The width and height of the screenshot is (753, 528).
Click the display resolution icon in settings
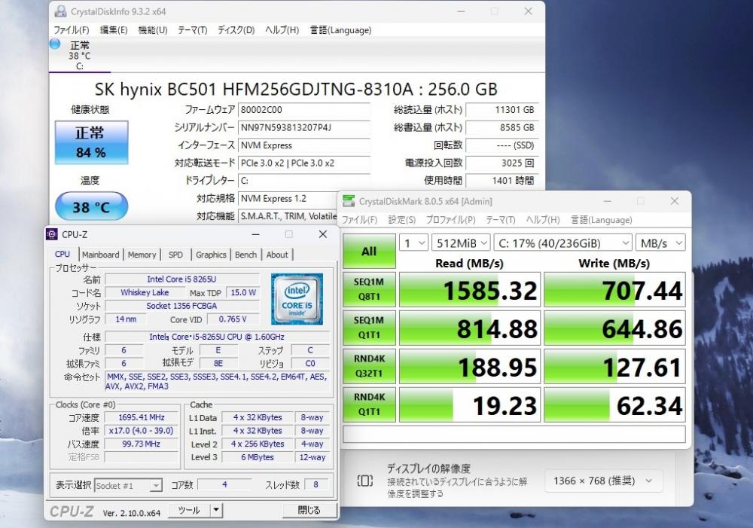(365, 481)
